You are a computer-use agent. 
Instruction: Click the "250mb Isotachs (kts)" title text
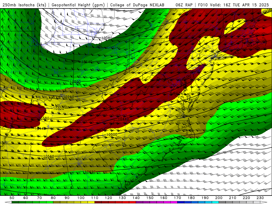(24, 5)
